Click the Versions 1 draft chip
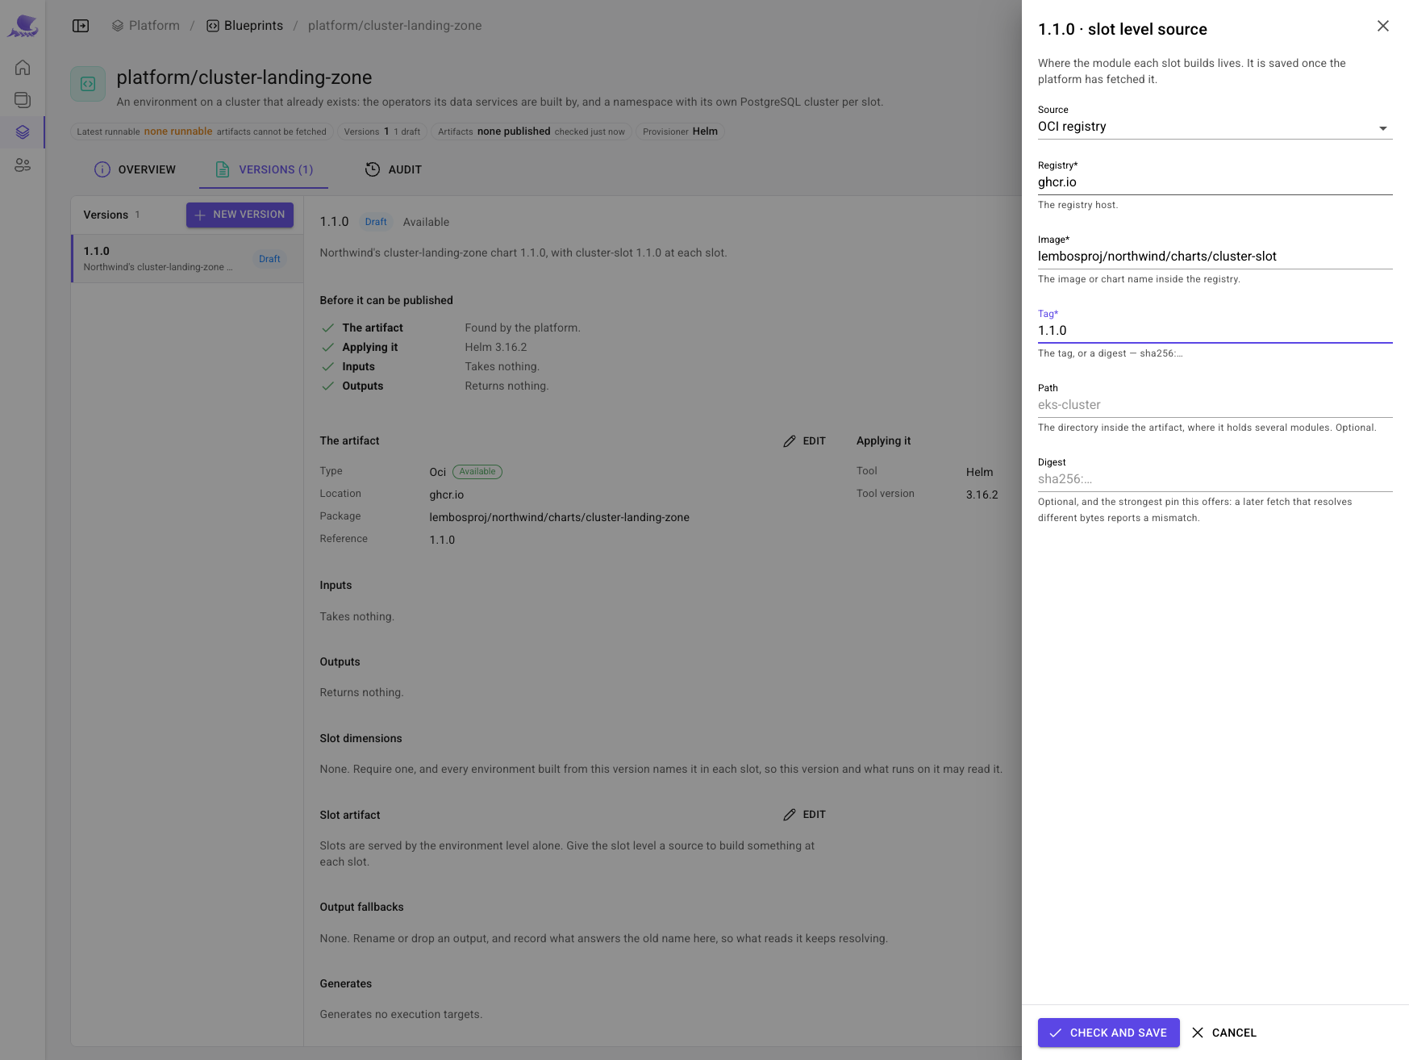 [x=382, y=131]
